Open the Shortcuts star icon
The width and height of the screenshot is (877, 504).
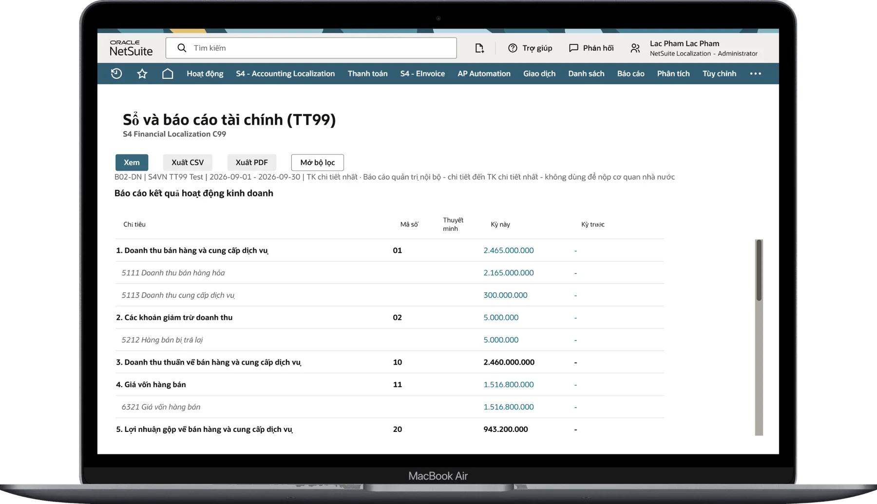142,74
